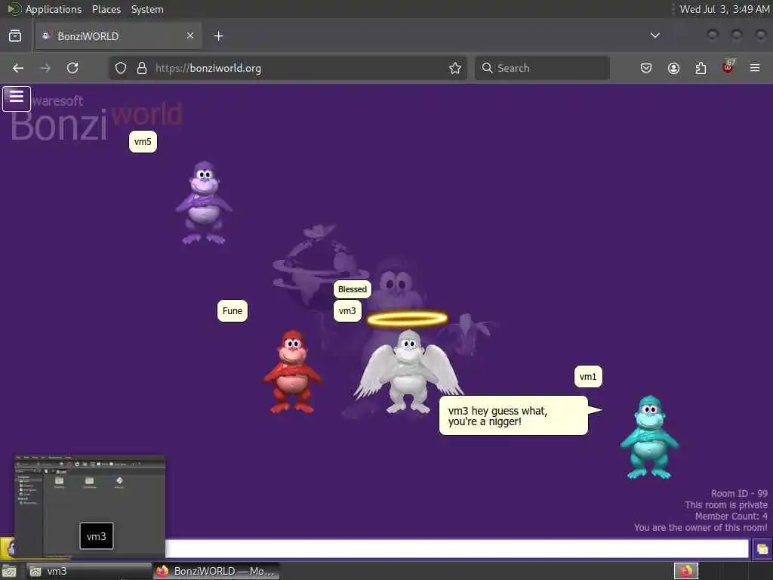Image resolution: width=773 pixels, height=580 pixels.
Task: Go back to the previous page
Action: [x=18, y=68]
